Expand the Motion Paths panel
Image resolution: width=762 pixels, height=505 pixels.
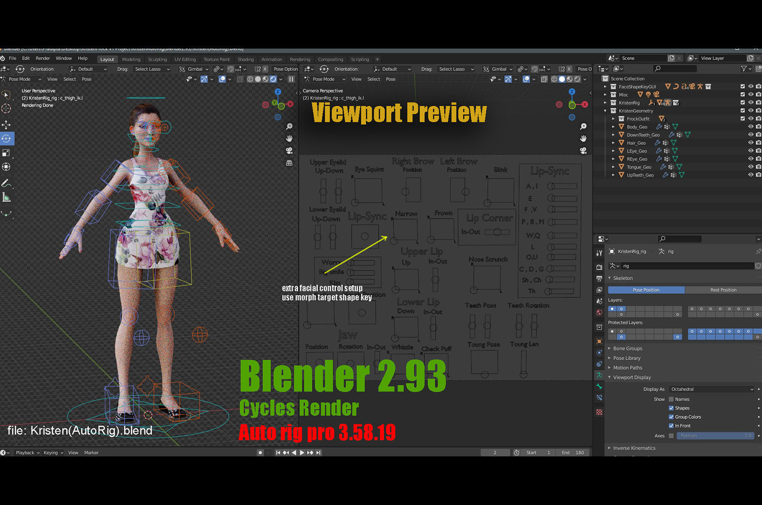[x=627, y=368]
